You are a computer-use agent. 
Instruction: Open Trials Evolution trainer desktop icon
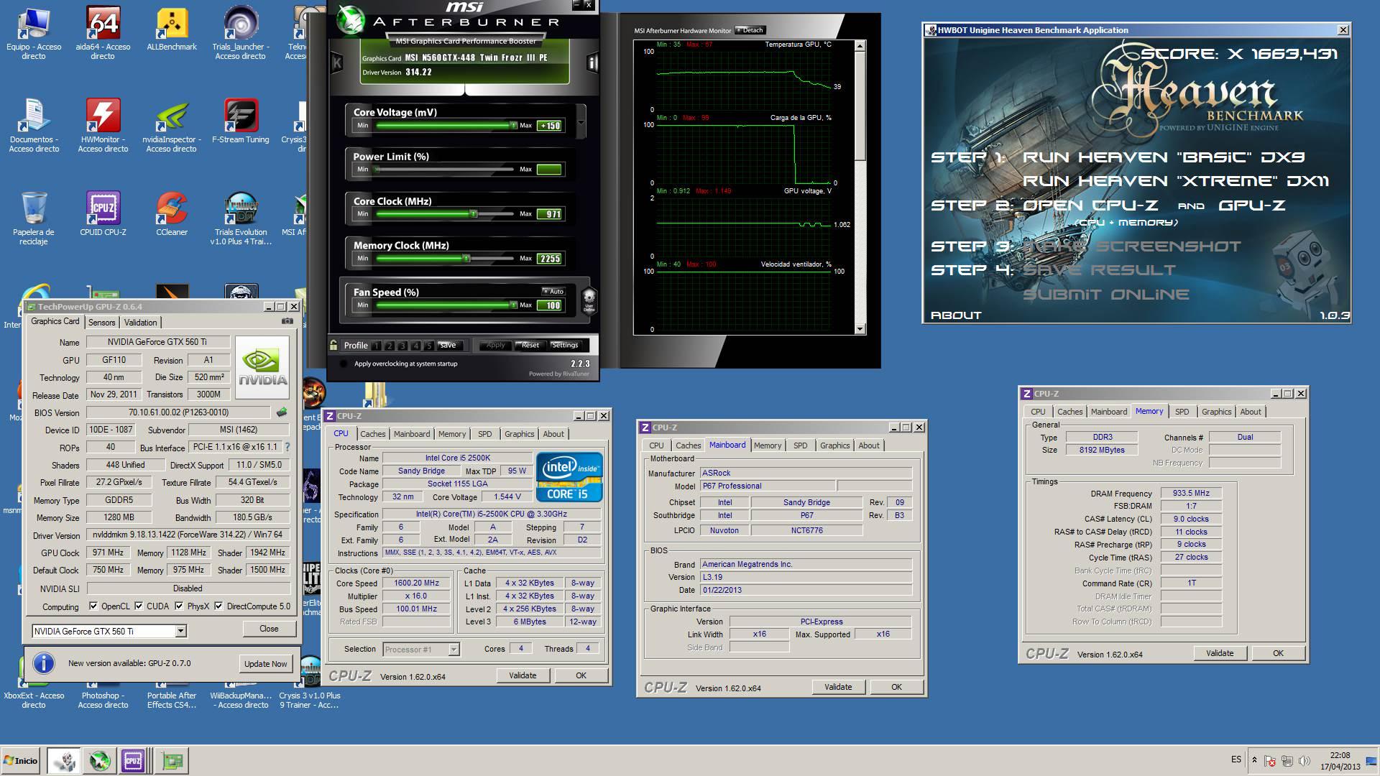pyautogui.click(x=241, y=218)
